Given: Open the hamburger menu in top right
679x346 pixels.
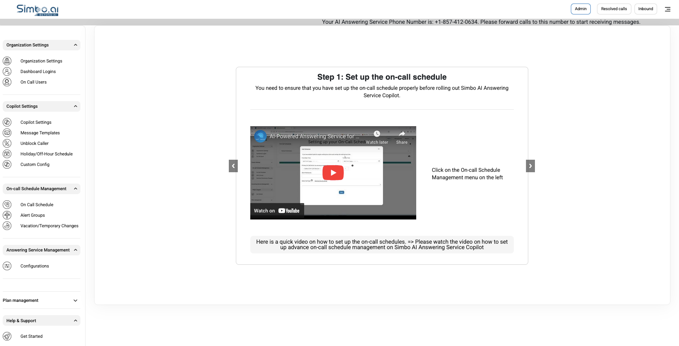Looking at the screenshot, I should pos(668,9).
